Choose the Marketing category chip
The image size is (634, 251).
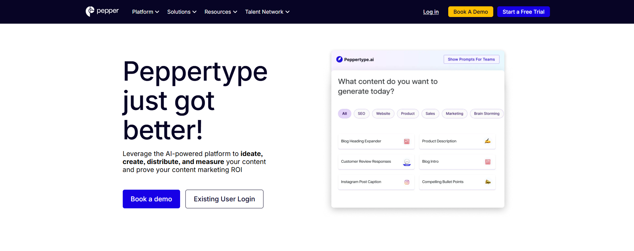pyautogui.click(x=455, y=114)
